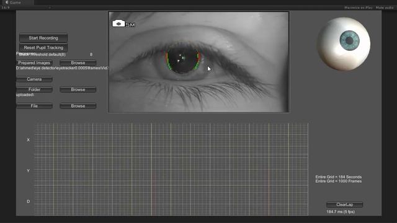Viewport: 397px width, 223px height.
Task: Select the Black threshold default(8) label
Action: click(42, 55)
